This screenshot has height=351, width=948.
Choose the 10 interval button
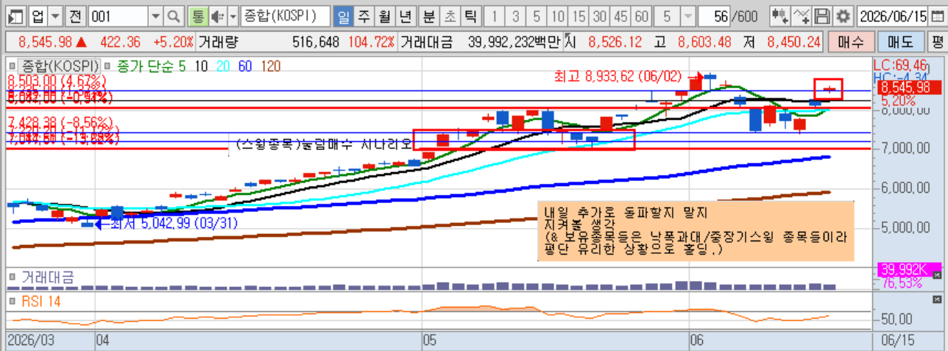[x=558, y=15]
